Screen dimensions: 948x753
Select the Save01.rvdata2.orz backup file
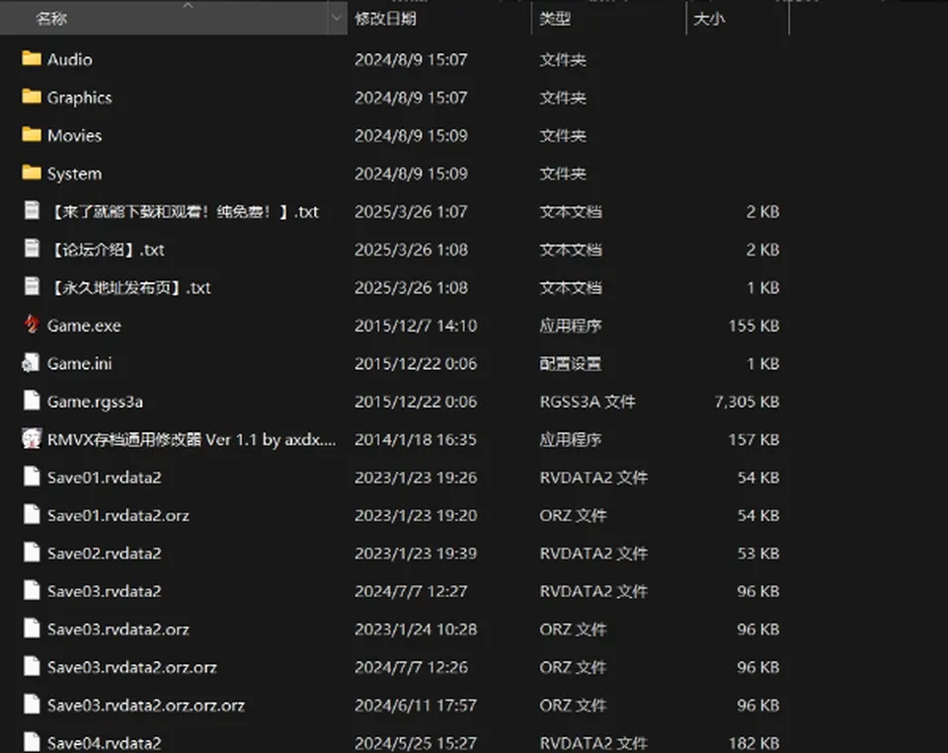pyautogui.click(x=118, y=515)
